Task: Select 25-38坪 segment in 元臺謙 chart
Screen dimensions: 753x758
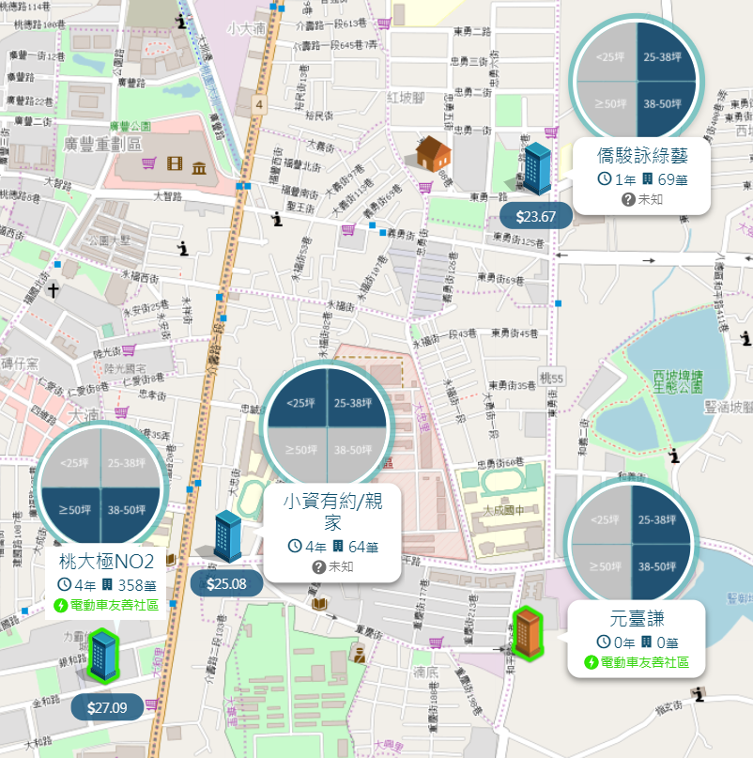Action: click(661, 516)
